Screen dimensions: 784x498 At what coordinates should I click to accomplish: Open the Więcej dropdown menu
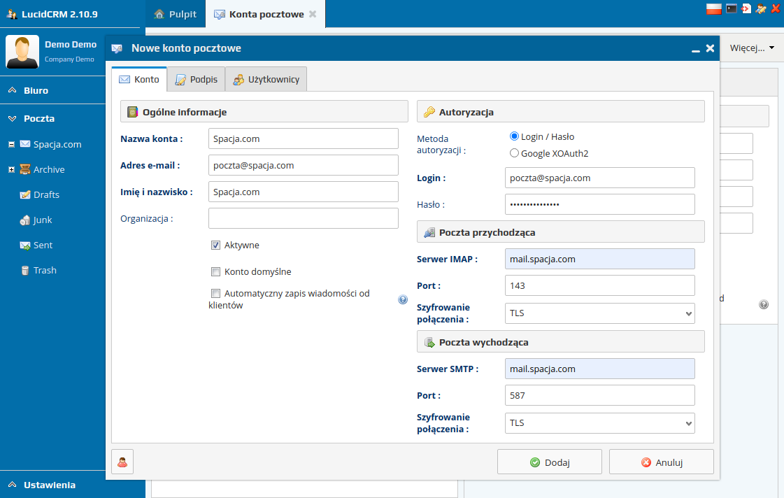[x=749, y=48]
